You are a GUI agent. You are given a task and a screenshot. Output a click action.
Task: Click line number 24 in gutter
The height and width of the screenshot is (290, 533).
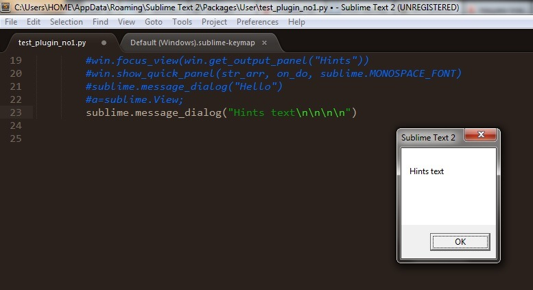coord(16,125)
